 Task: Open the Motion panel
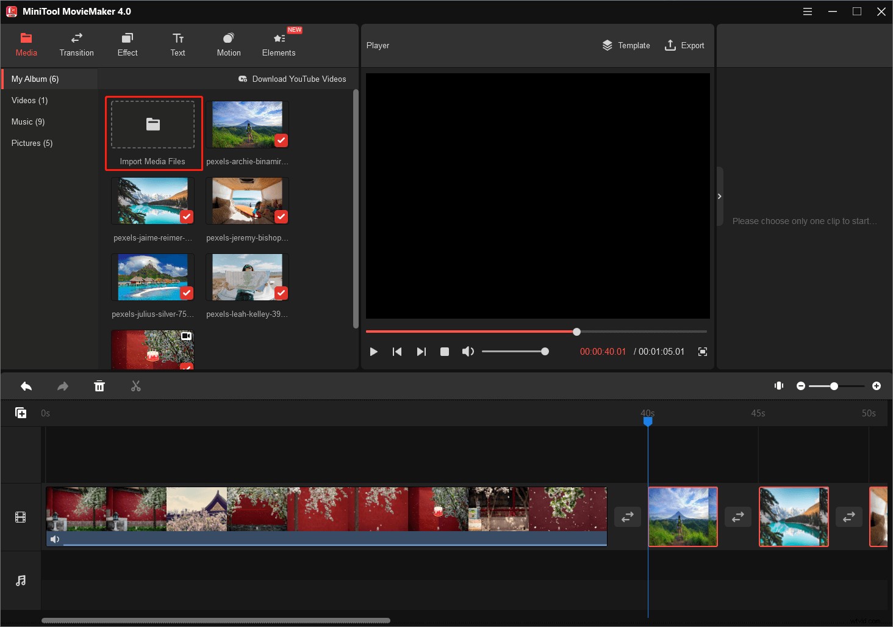[x=228, y=44]
